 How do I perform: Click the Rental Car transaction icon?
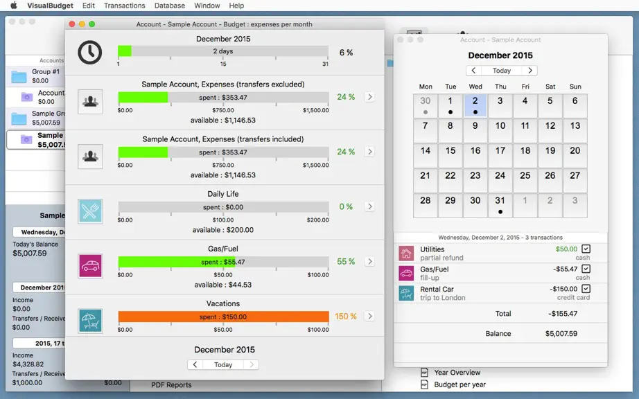pos(406,293)
